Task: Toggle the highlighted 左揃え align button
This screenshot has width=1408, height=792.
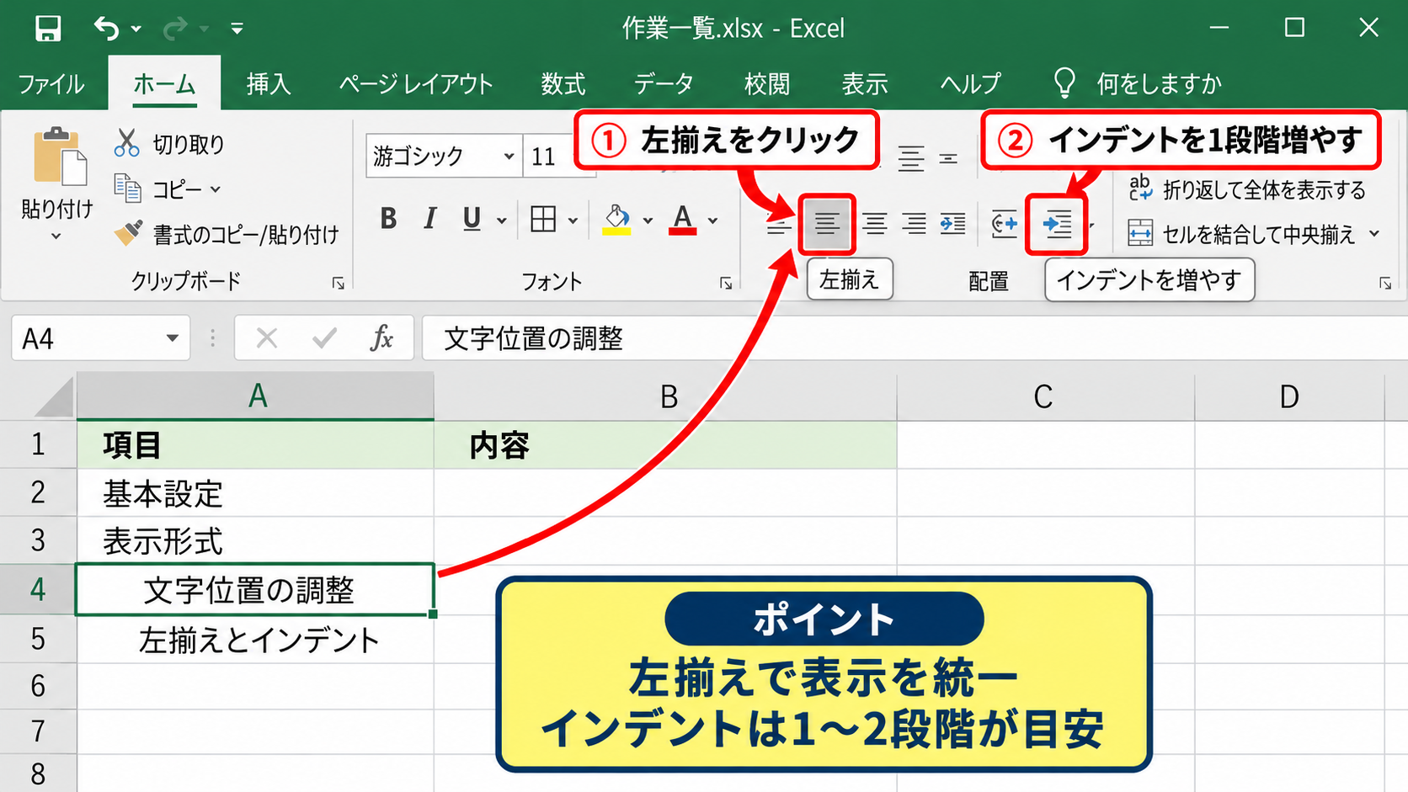Action: (827, 224)
